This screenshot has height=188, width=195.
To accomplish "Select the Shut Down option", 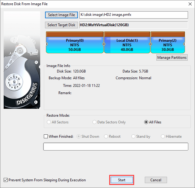I will [x=79, y=137].
